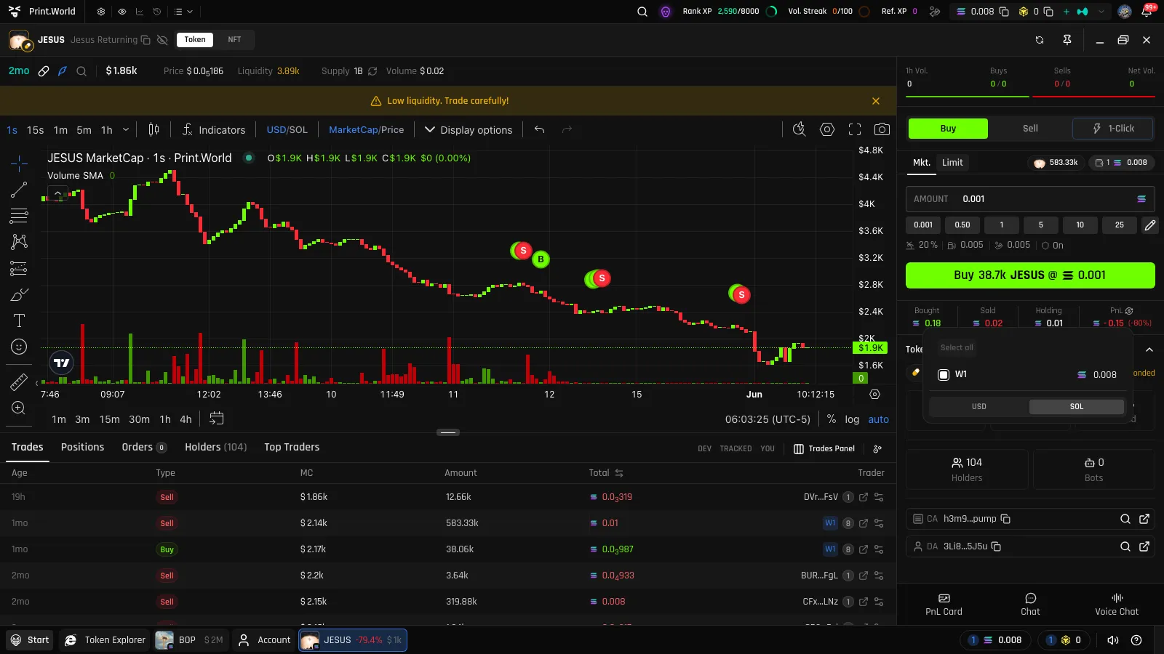Pin the JESUS token window
1164x654 pixels.
tap(1067, 40)
